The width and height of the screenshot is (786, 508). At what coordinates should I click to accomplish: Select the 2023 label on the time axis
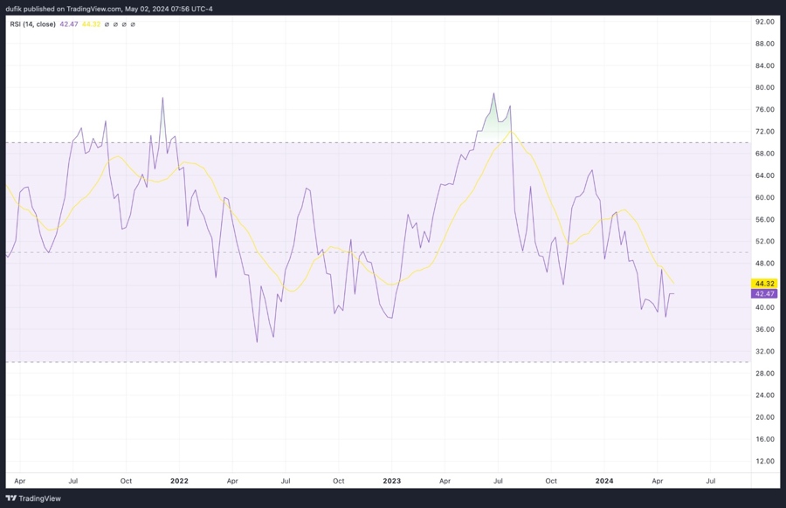[x=390, y=480]
